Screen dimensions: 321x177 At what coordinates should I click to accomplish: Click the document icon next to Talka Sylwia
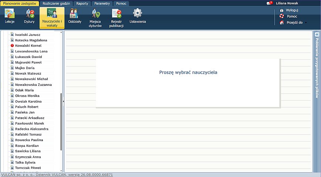12,162
